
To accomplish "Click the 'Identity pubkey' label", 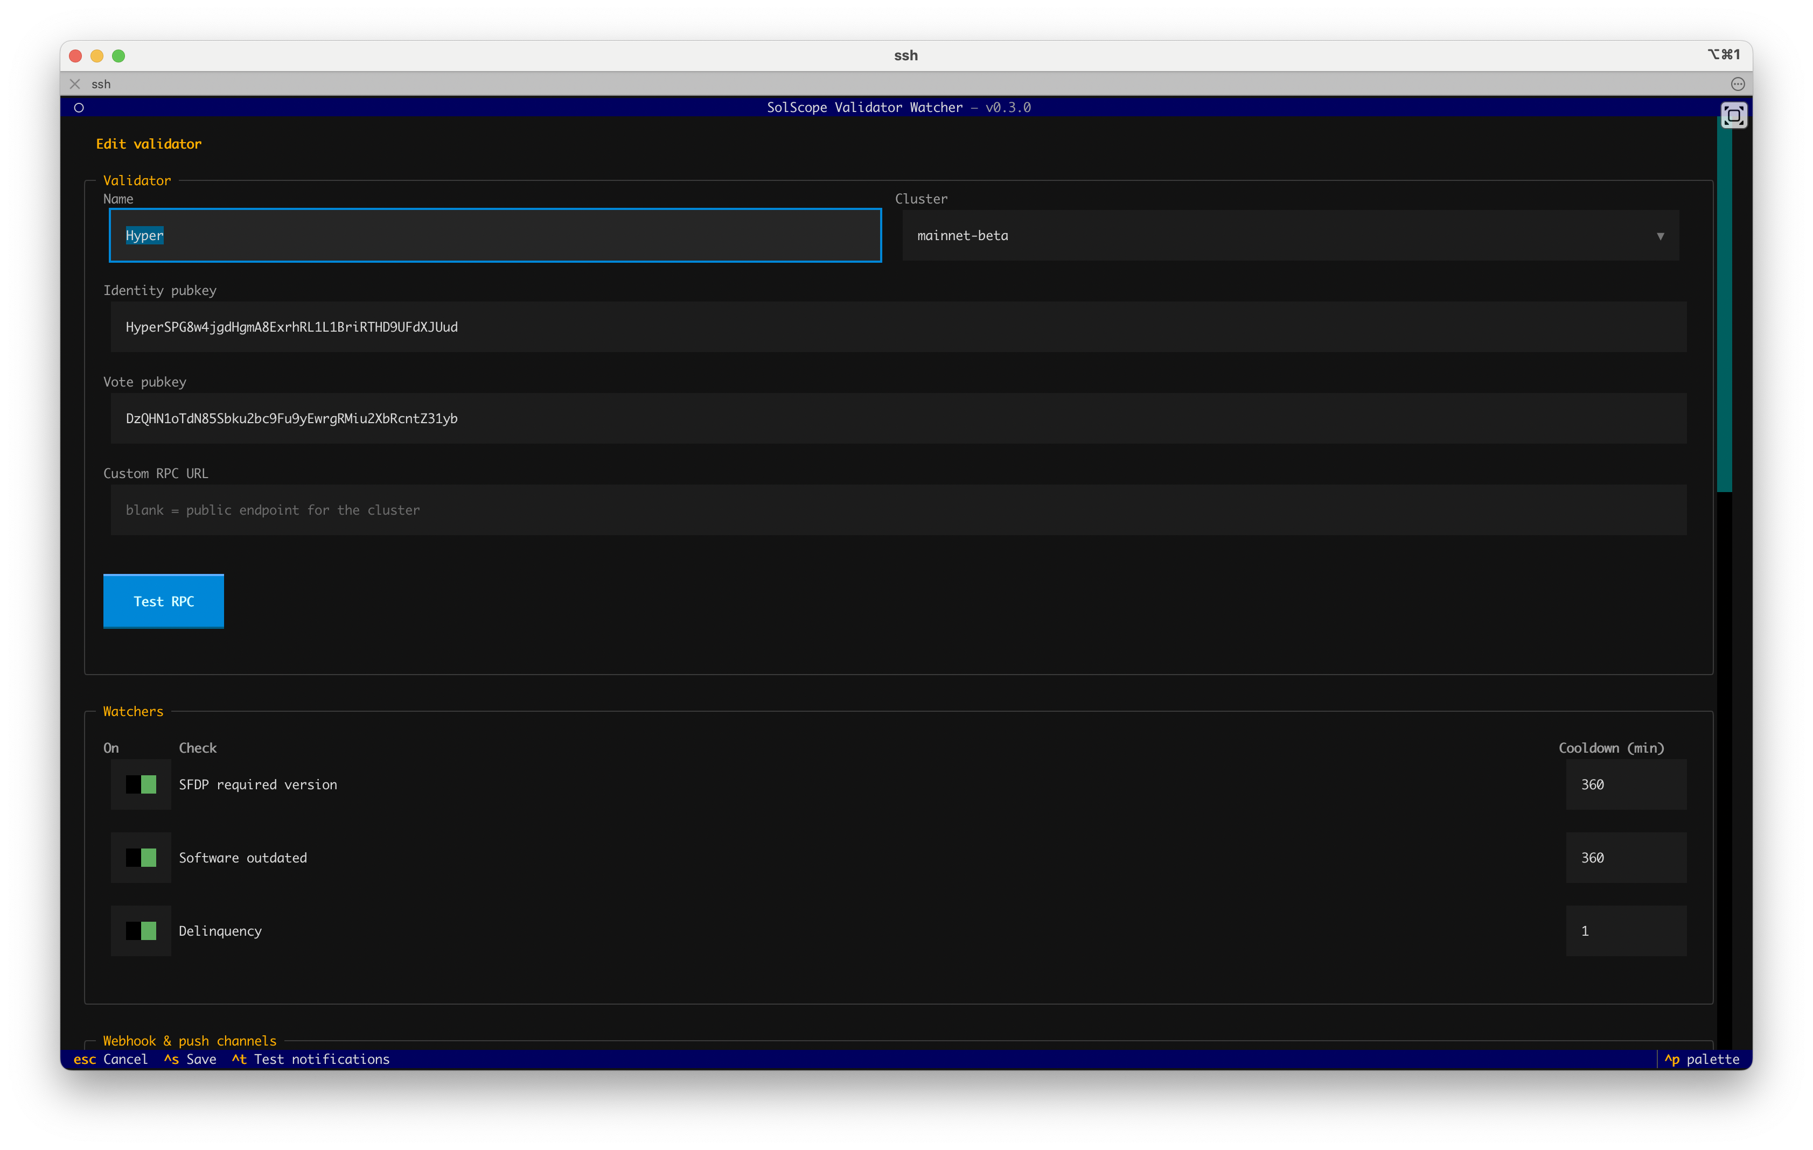I will tap(159, 291).
